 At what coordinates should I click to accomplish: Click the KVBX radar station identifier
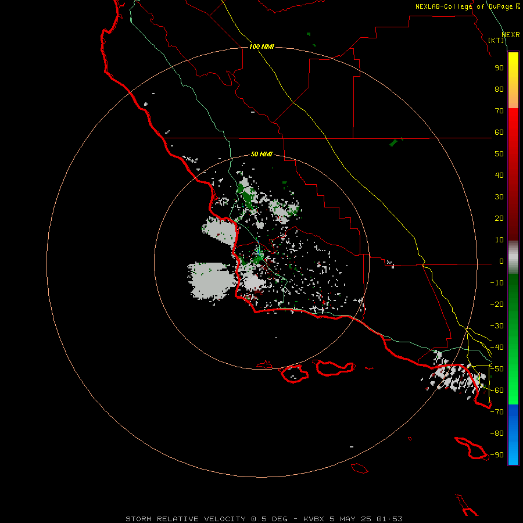[x=314, y=519]
